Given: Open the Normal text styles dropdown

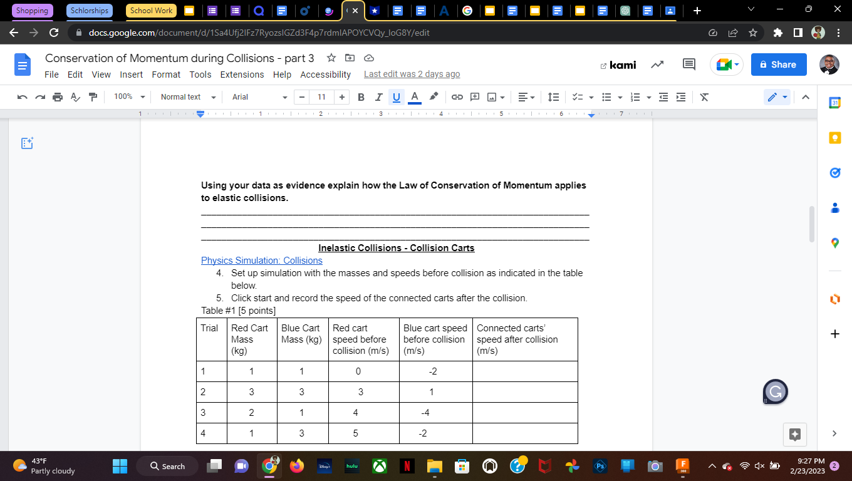Looking at the screenshot, I should pyautogui.click(x=186, y=96).
